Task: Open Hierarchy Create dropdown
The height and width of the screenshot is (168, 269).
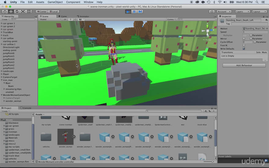Action: [5, 19]
